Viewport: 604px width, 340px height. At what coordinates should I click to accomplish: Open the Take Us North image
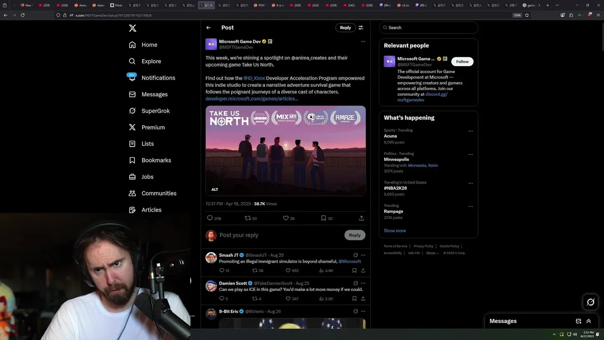point(285,151)
